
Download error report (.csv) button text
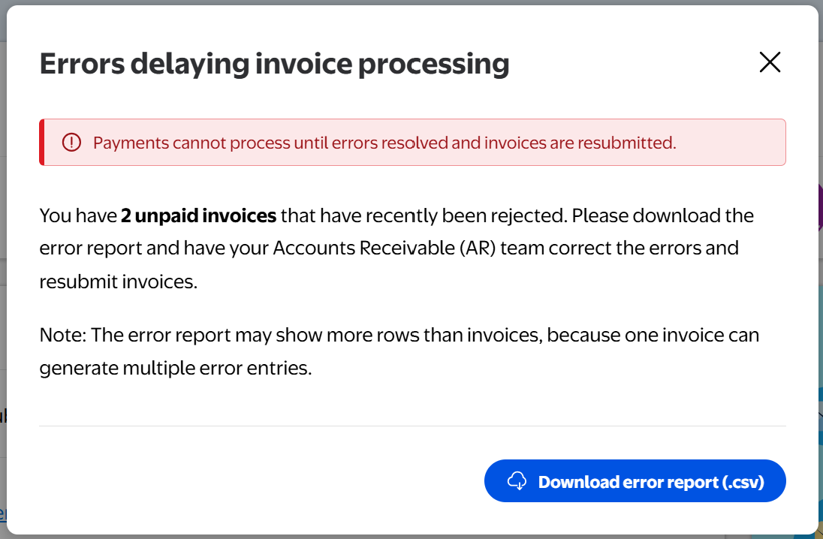click(650, 482)
